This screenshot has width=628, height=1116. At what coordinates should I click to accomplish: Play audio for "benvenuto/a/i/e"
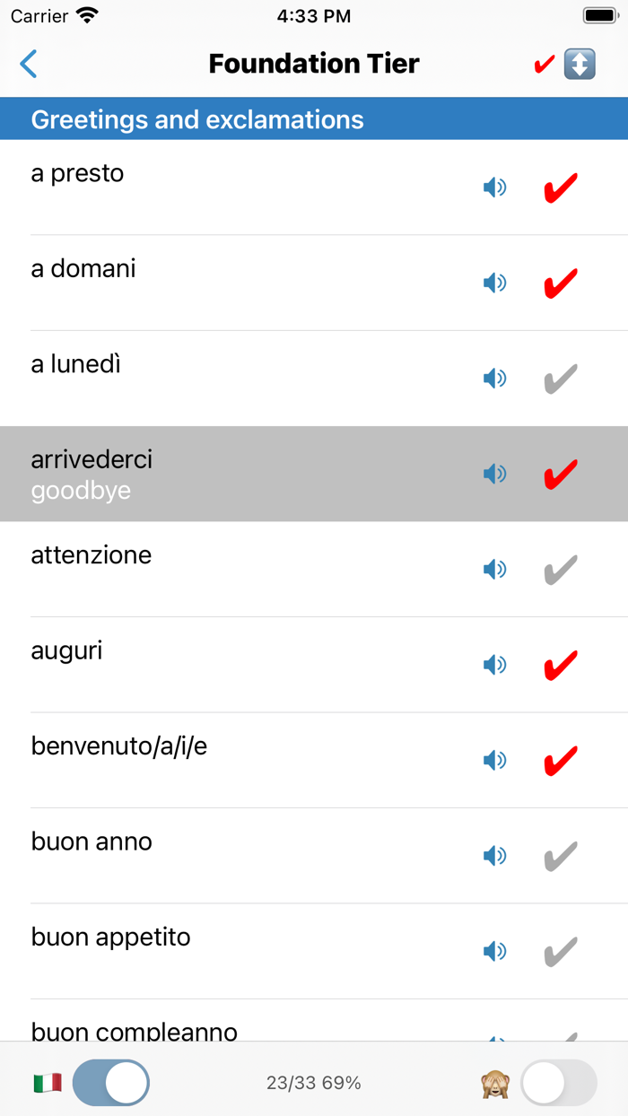pos(494,760)
